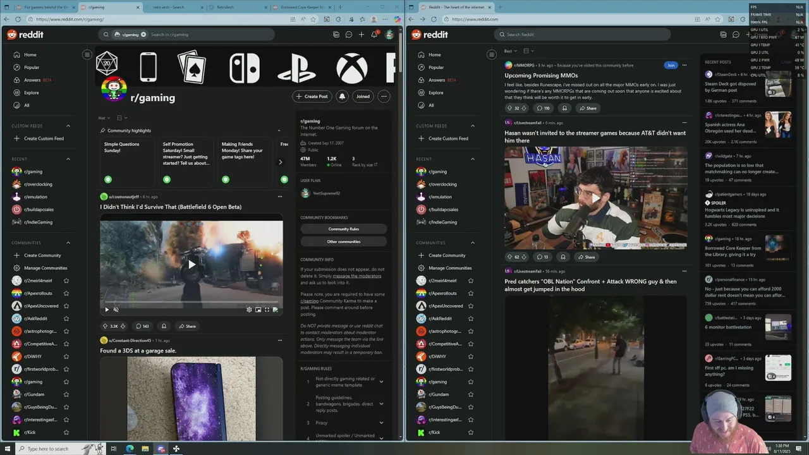Collapse Communities section in right sidebar
Viewport: 809px width, 455px height.
coord(473,243)
